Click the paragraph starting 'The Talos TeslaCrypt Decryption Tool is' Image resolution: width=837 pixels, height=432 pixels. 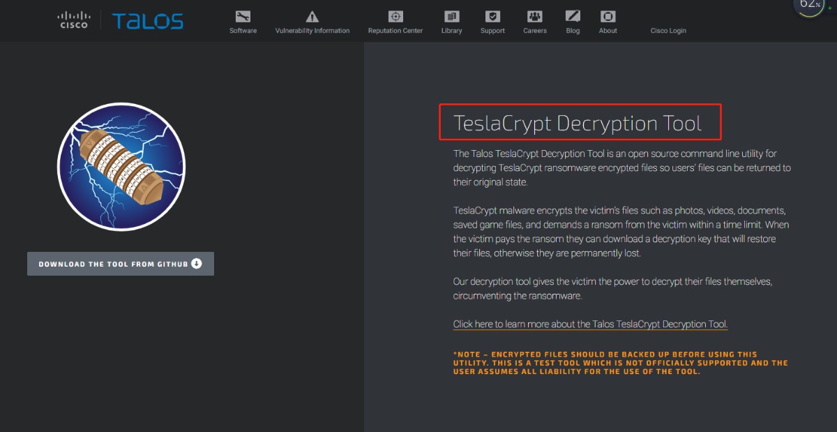(x=622, y=167)
